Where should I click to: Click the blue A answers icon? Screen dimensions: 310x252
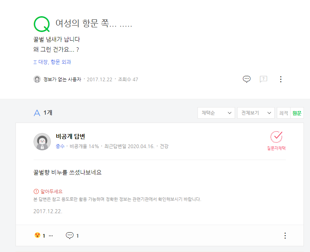(37, 113)
